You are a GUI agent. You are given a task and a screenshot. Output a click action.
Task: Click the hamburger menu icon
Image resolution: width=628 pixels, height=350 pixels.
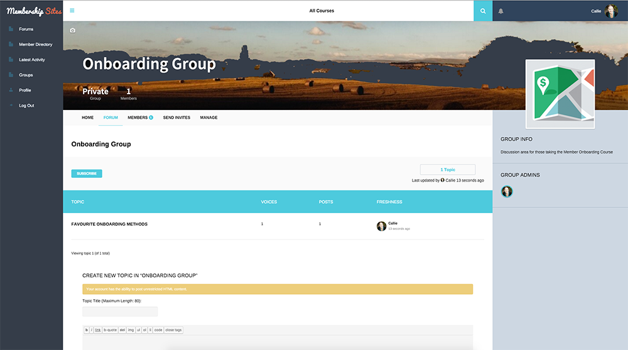pos(72,11)
